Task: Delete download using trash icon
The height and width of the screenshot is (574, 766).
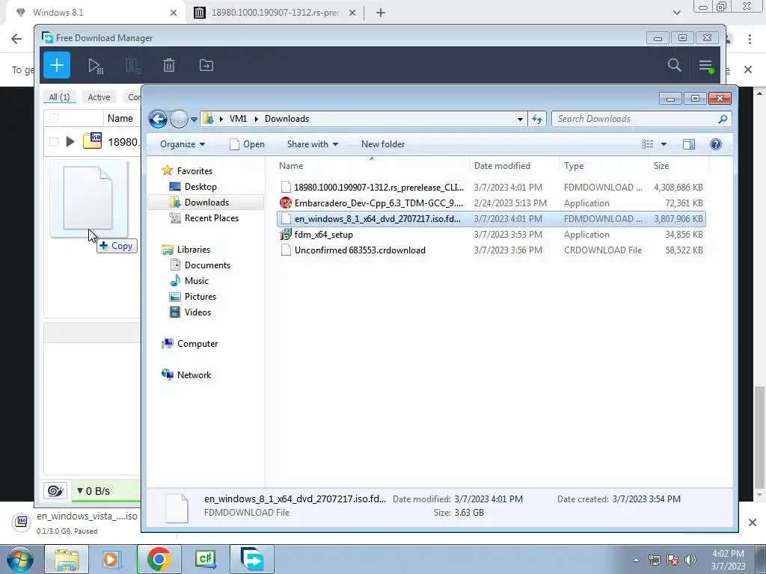Action: click(x=169, y=65)
